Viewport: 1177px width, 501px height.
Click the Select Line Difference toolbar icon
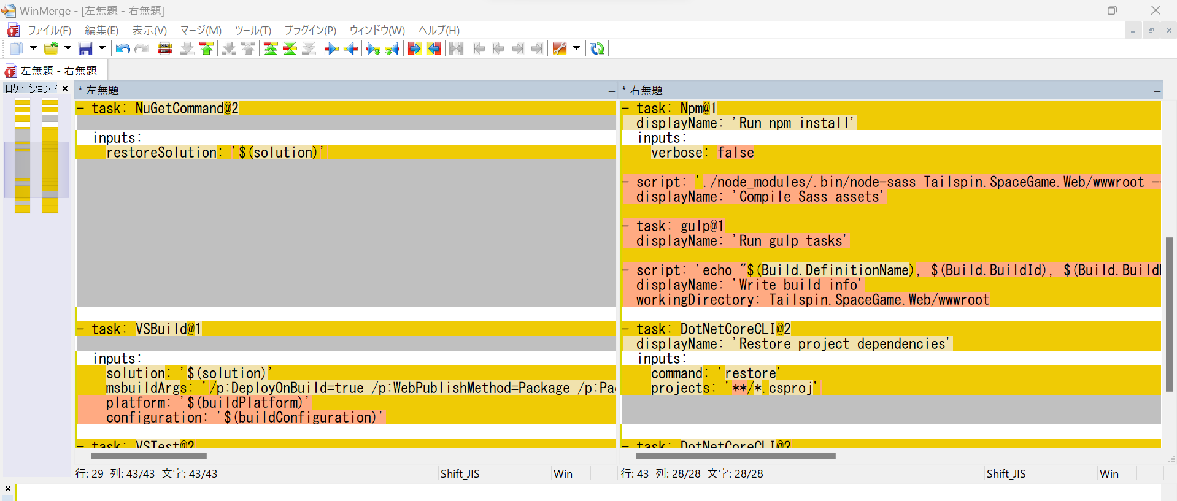pyautogui.click(x=164, y=48)
